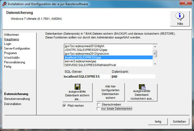Select jgw7pc:sqlexpress2012/granzow database entry

[109, 54]
